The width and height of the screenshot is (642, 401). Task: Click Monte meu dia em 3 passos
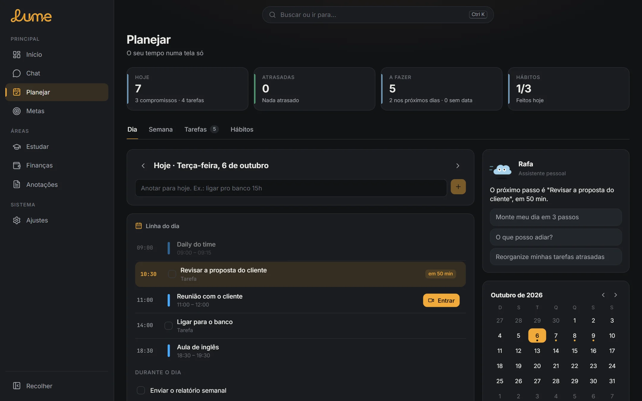[x=556, y=217]
